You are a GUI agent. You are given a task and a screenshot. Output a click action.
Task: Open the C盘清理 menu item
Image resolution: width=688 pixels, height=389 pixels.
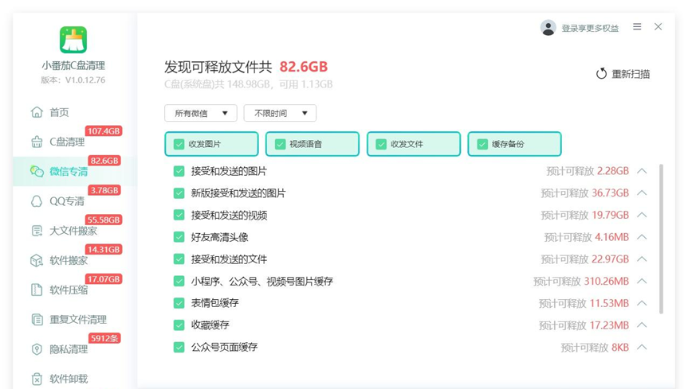click(67, 142)
